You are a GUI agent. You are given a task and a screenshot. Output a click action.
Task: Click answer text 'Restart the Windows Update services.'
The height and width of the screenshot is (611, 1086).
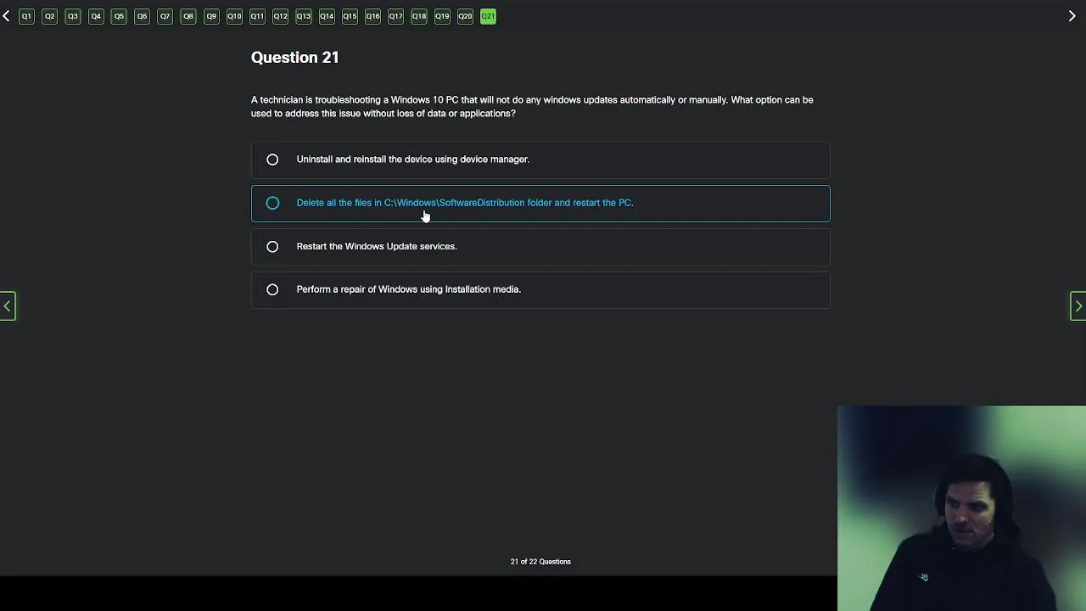point(377,246)
